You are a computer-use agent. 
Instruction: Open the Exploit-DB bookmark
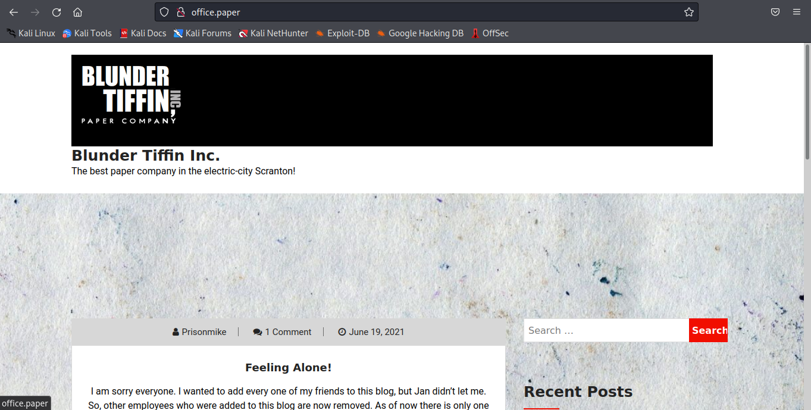point(343,33)
